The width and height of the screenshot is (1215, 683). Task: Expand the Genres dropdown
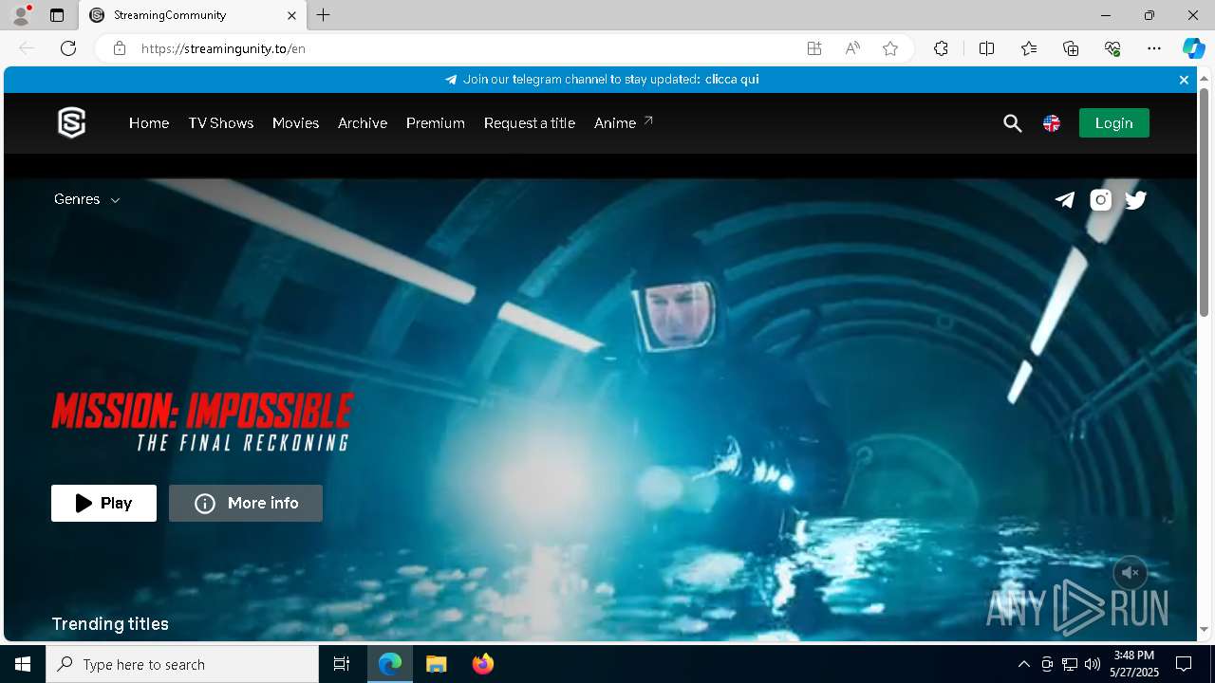pos(86,199)
